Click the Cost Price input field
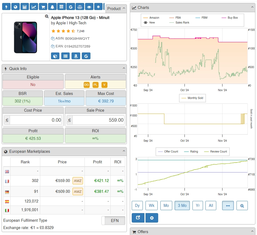257x235 pixels. [x=36, y=120]
